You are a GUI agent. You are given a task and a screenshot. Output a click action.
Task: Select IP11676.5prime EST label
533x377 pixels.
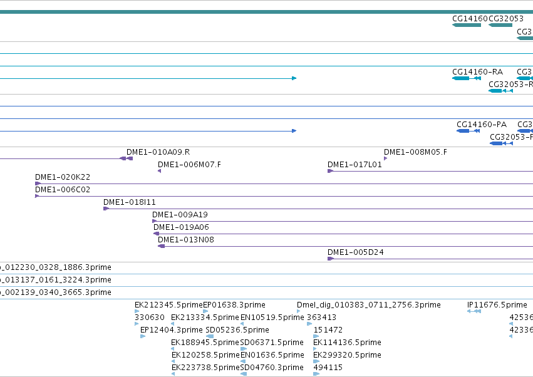pos(497,305)
